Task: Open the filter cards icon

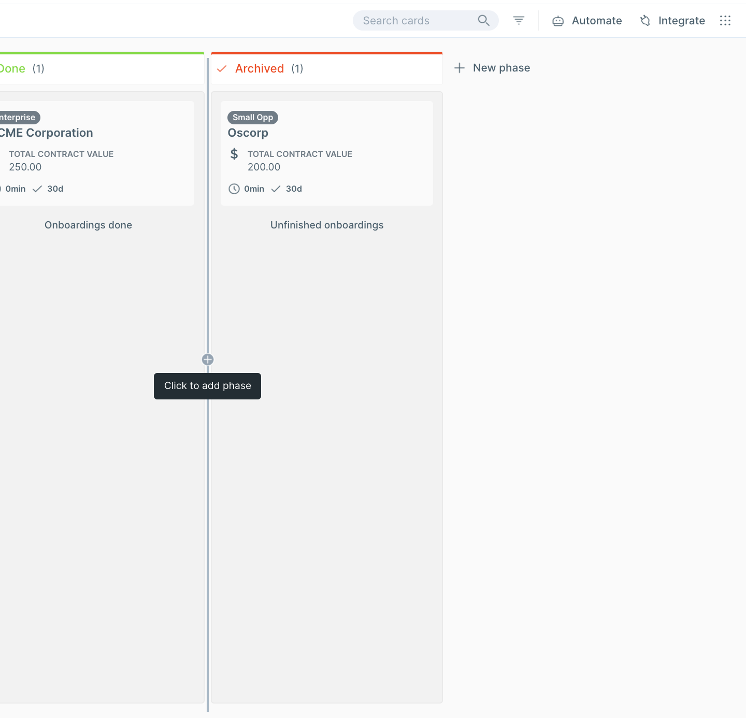Action: click(519, 21)
